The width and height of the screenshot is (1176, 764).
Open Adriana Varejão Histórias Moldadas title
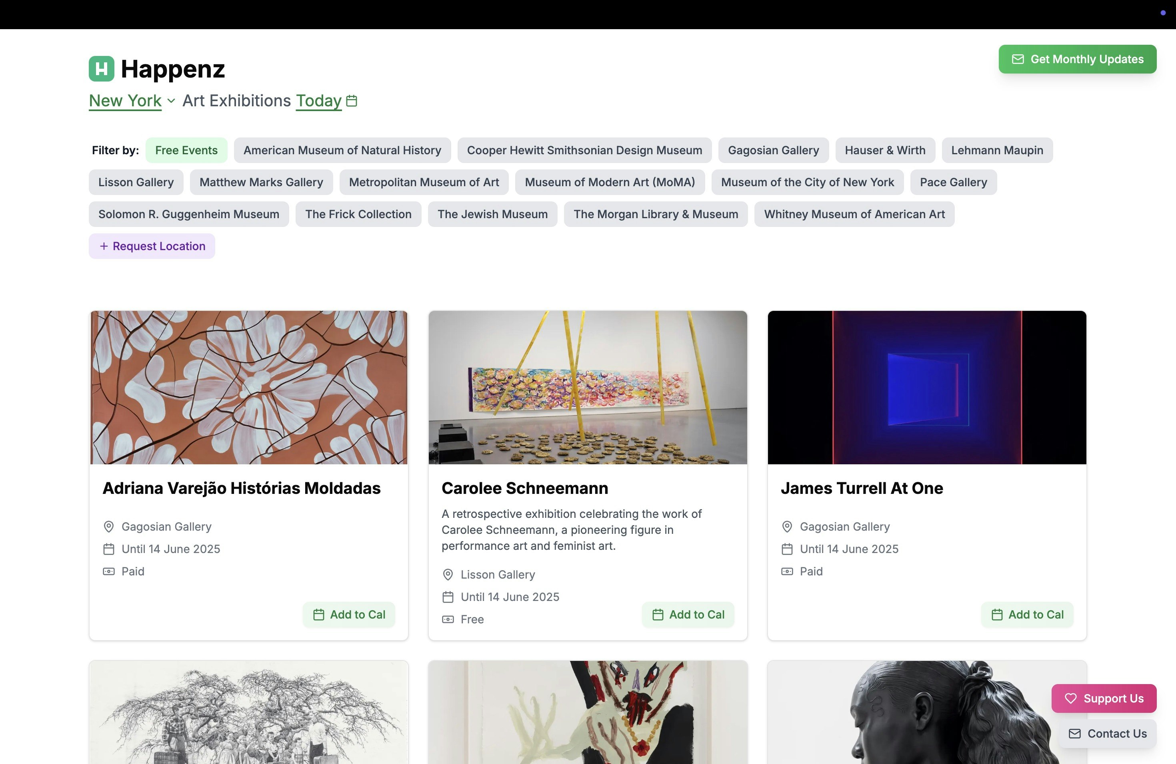(242, 488)
